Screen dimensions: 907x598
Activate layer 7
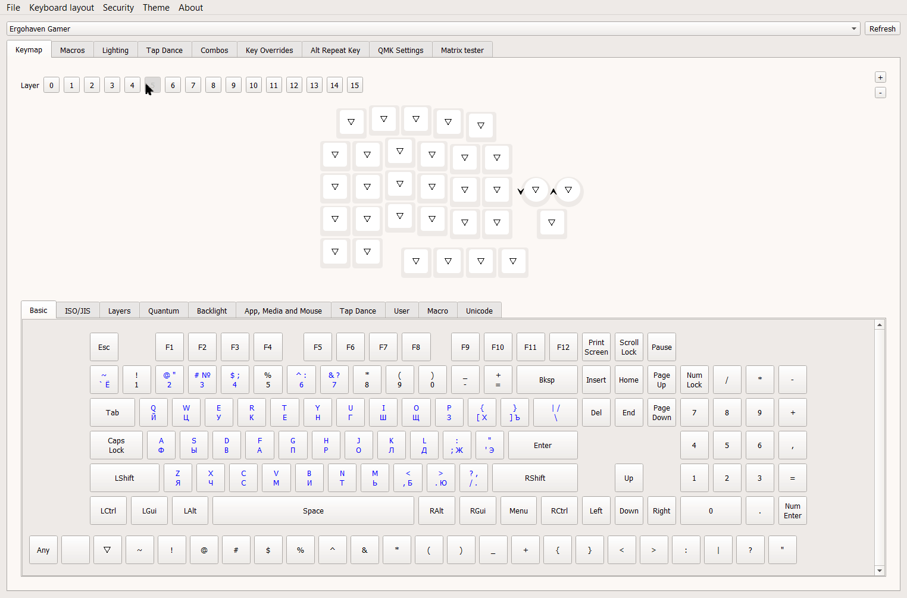(x=193, y=85)
